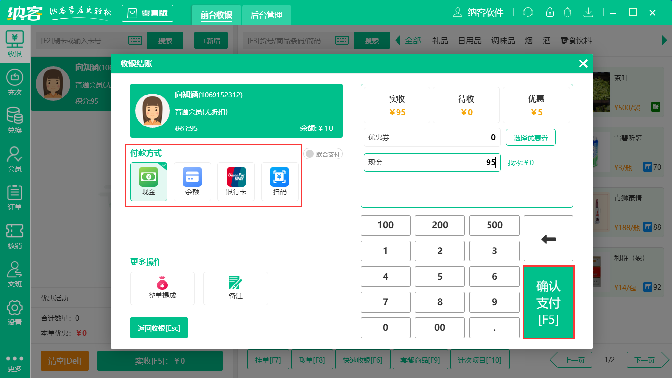Screen dimensions: 672x378
Task: Open 整单提成 order commission
Action: [x=162, y=288]
